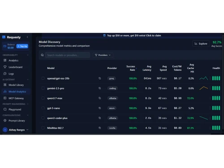This screenshot has height=168, width=224.
Task: Open MCP Gateway in the sidebar
Action: click(x=16, y=98)
